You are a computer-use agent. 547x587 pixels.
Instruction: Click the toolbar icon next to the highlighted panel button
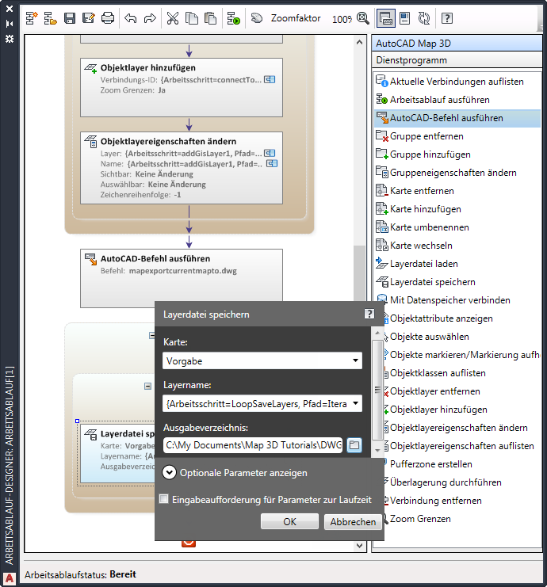[405, 18]
